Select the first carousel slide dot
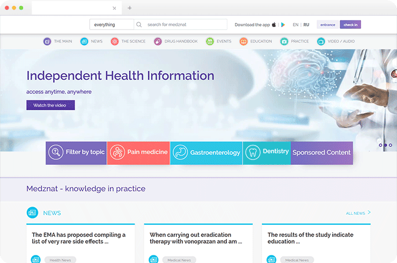Viewport: 397px width, 263px height. pyautogui.click(x=380, y=145)
